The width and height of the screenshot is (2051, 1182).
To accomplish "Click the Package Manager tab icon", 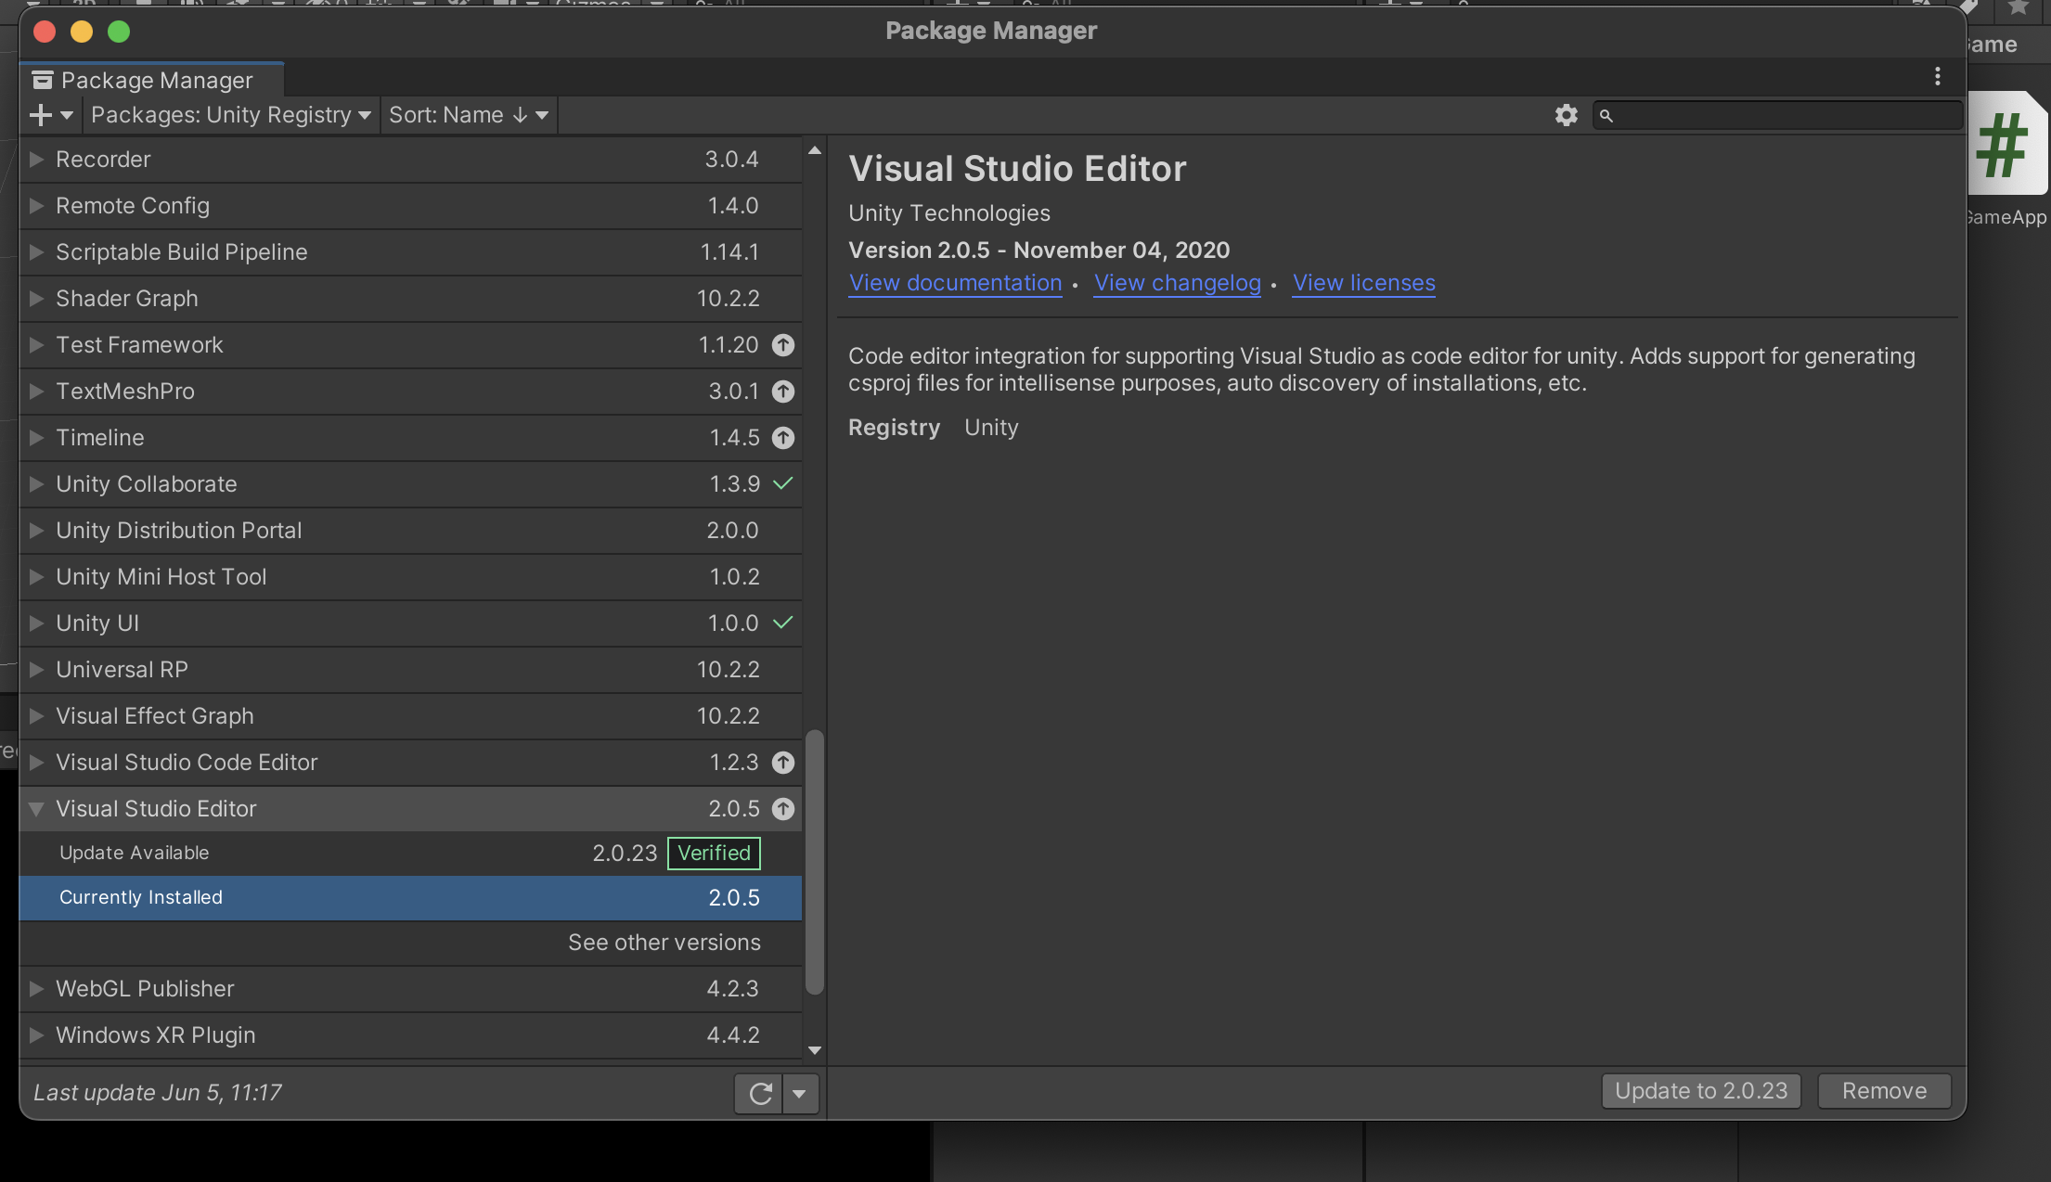I will click(43, 81).
